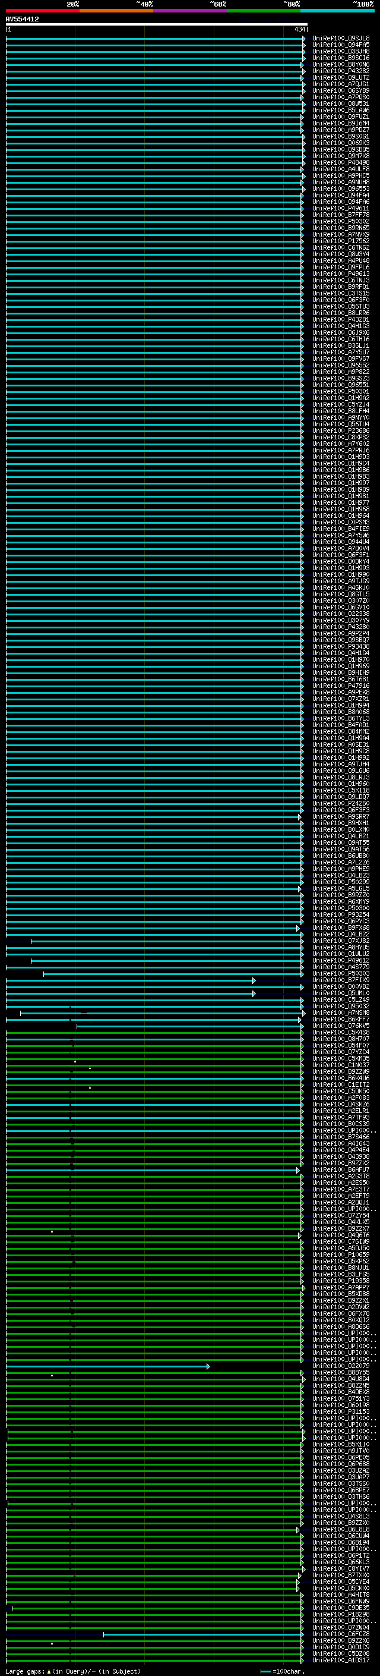This screenshot has height=1676, width=380.
Task: Select label UniRef100_Q7XJ82
Action: click(x=340, y=941)
